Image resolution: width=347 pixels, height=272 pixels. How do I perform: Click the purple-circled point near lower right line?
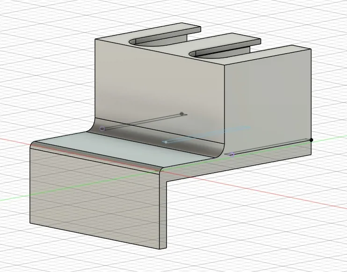[231, 154]
